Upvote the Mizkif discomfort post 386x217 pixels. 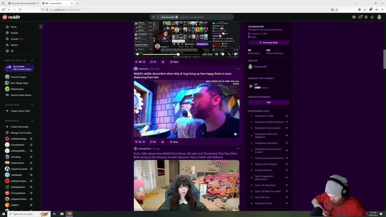136,142
